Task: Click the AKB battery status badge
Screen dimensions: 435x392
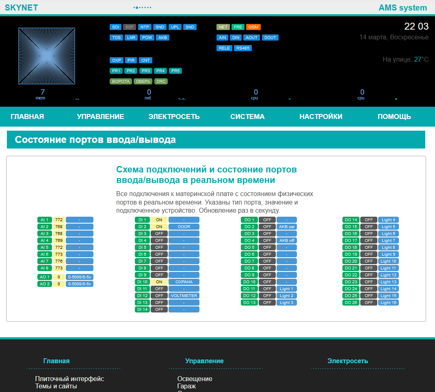Action: point(162,38)
